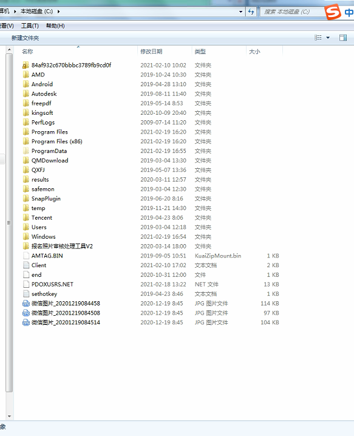The image size is (354, 436).
Task: Click the 新建文件夹 button
Action: [x=25, y=38]
